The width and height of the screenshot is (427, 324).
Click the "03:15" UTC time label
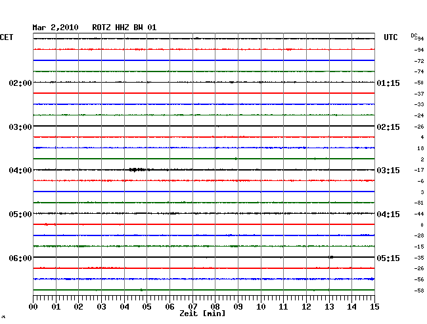[388, 171]
